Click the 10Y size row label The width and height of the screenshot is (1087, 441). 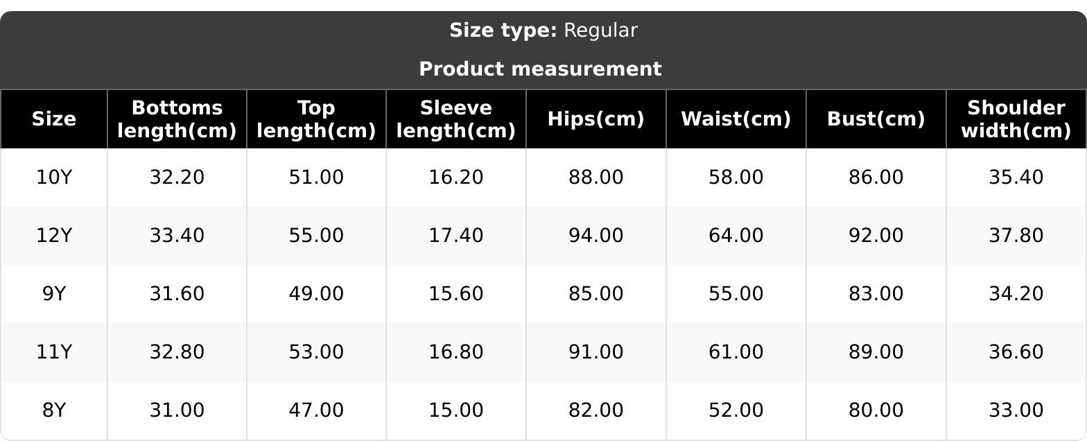pyautogui.click(x=53, y=178)
